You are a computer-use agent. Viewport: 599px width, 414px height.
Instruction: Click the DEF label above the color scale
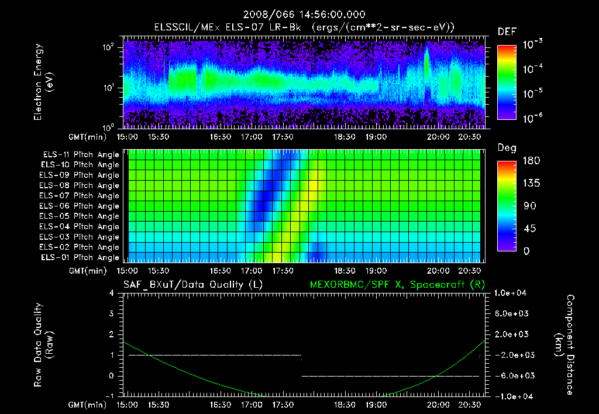pos(507,32)
